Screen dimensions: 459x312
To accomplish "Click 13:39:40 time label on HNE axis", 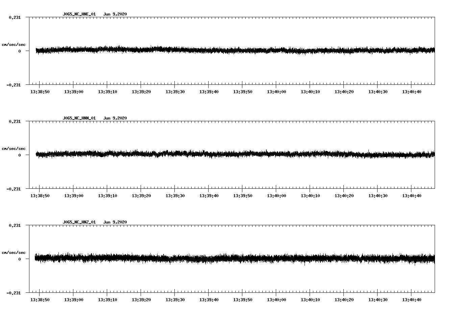I will point(209,92).
